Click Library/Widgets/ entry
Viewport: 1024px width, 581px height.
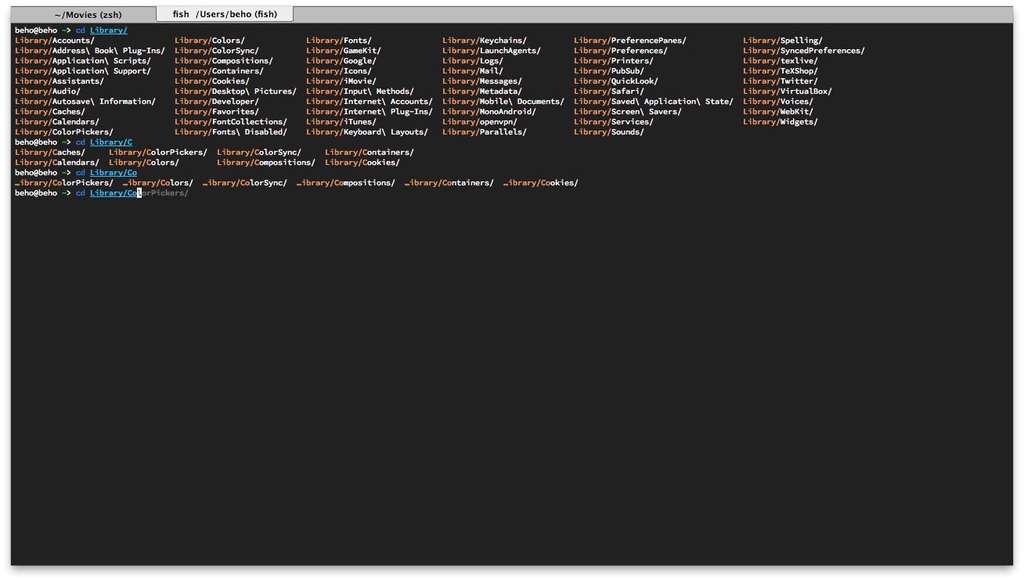[781, 122]
